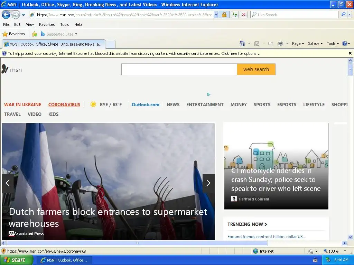
Task: Open the Help menu
Action: click(78, 24)
